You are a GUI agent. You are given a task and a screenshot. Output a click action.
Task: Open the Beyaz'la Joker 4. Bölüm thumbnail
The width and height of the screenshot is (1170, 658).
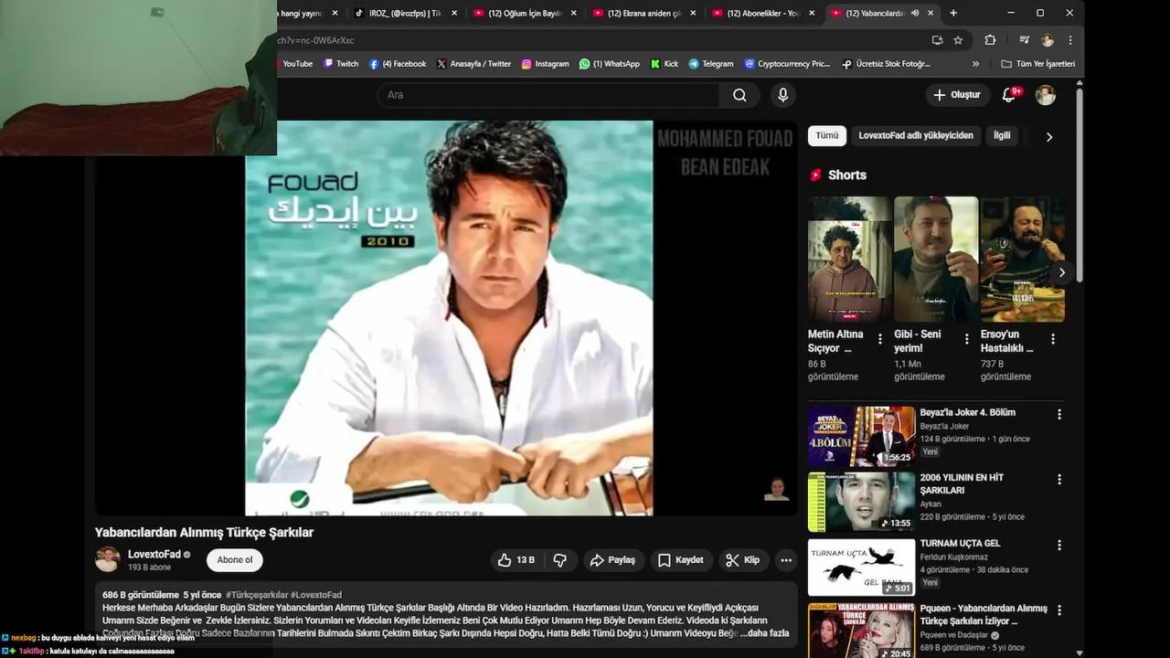[861, 437]
